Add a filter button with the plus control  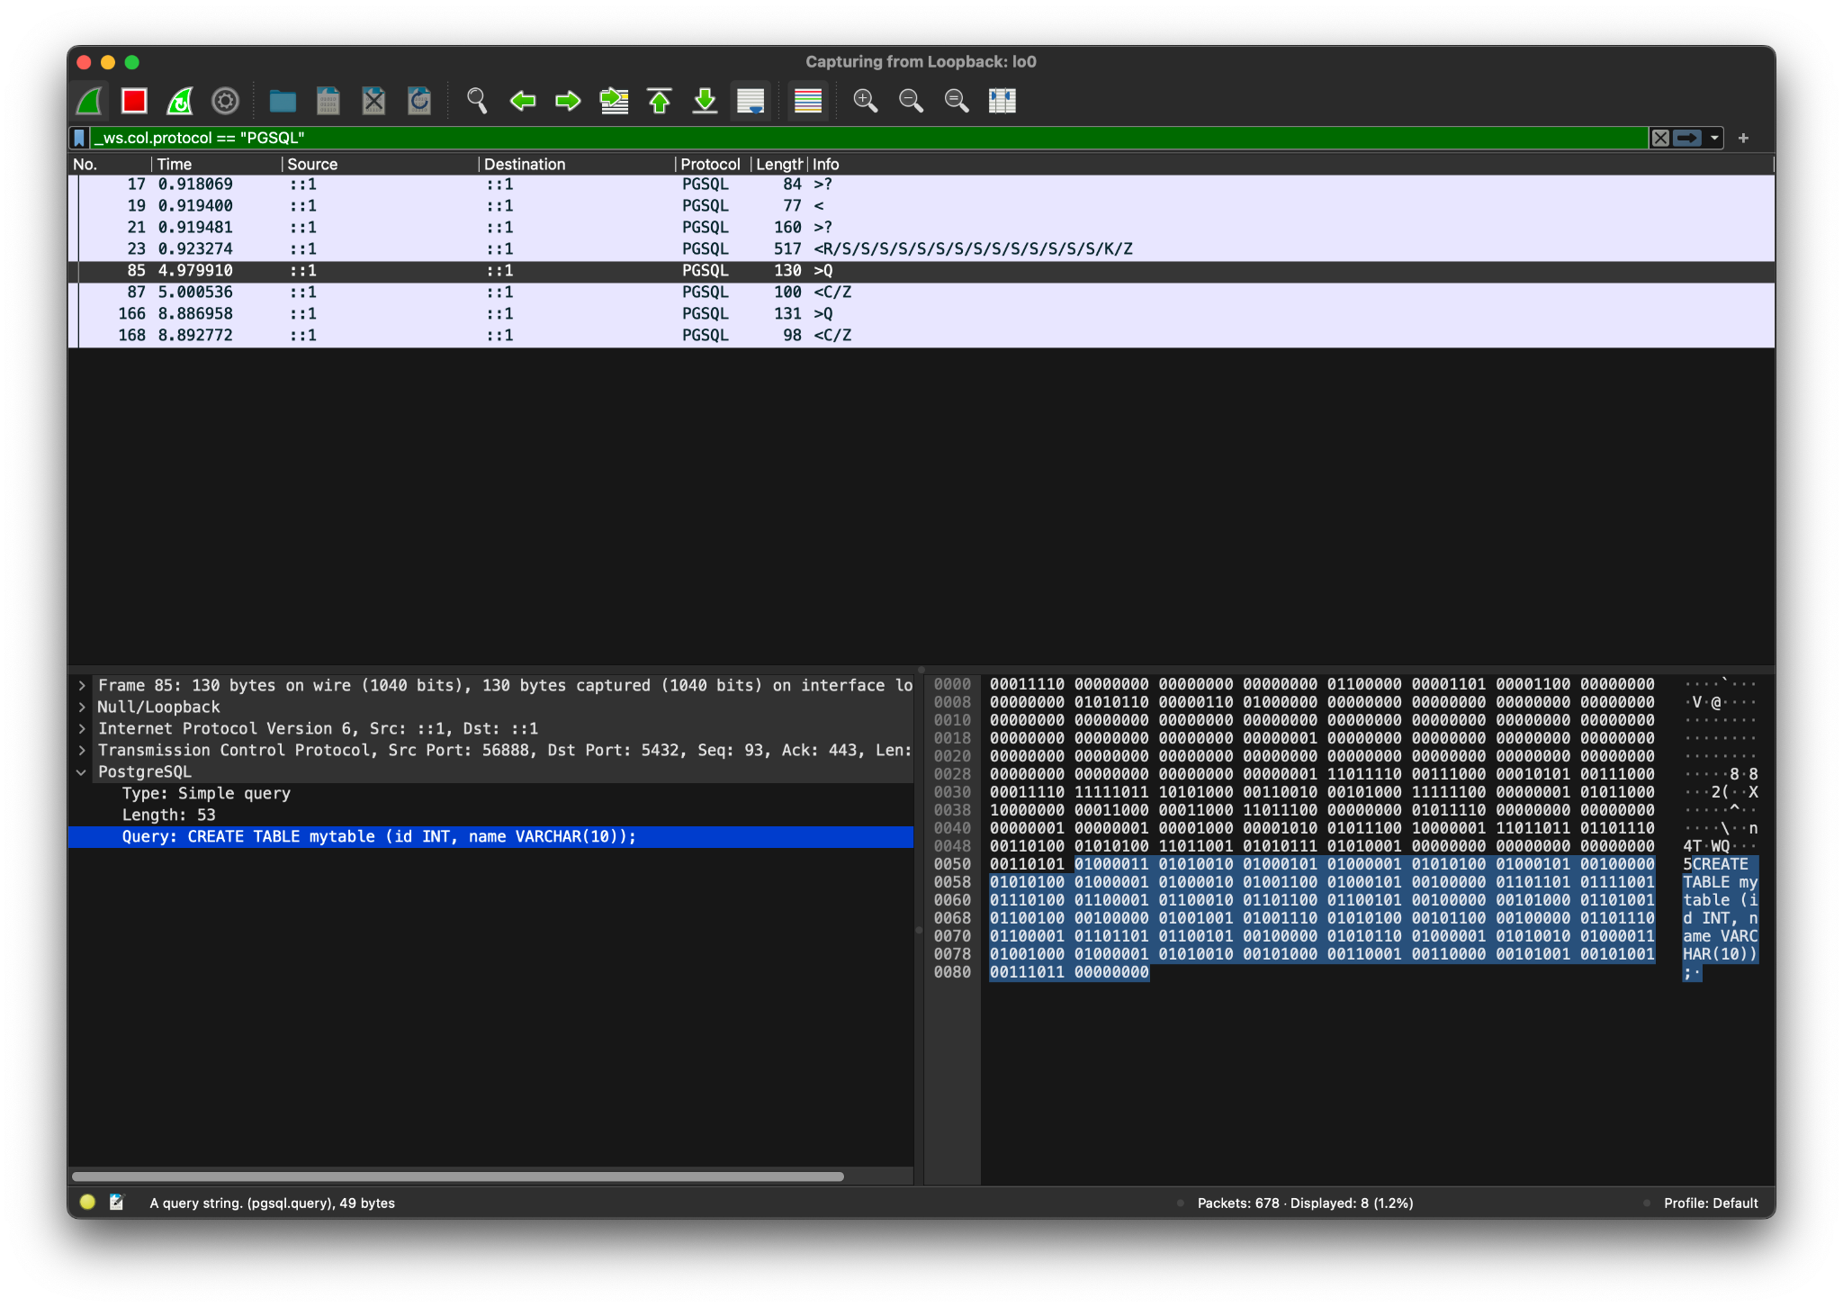click(1744, 138)
